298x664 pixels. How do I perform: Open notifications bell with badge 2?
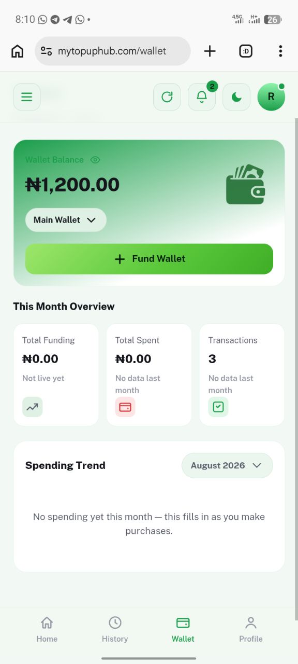(x=202, y=97)
